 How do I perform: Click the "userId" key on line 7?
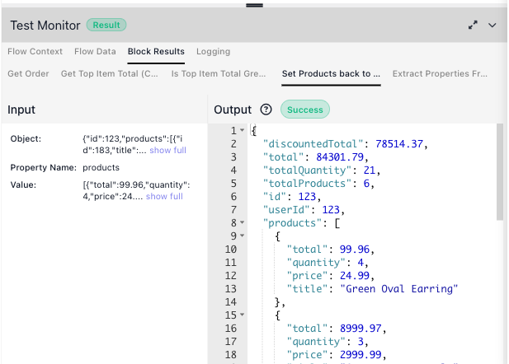coord(286,210)
